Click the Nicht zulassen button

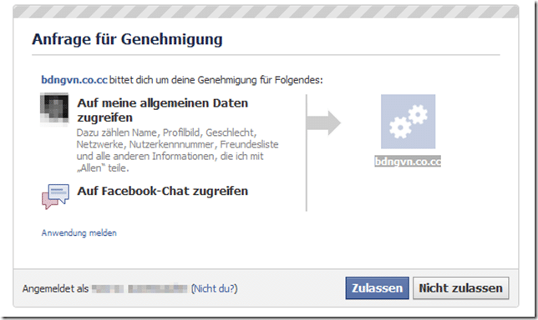460,288
